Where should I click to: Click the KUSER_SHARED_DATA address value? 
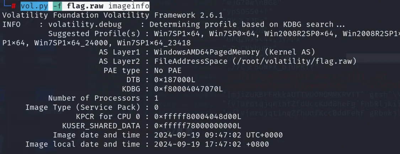[198, 126]
